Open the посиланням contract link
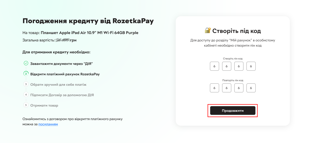The height and width of the screenshot is (143, 311). 48,124
